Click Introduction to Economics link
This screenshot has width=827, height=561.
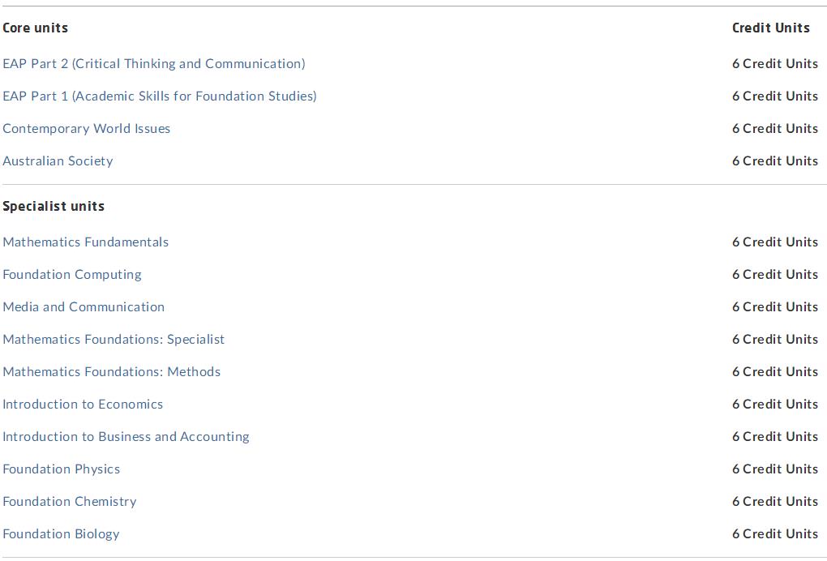(83, 405)
